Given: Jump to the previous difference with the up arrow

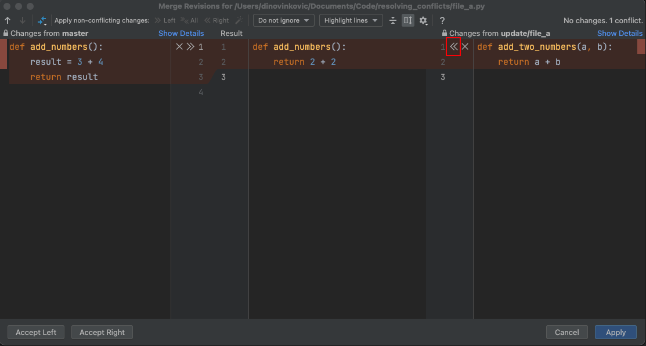Looking at the screenshot, I should click(x=7, y=20).
